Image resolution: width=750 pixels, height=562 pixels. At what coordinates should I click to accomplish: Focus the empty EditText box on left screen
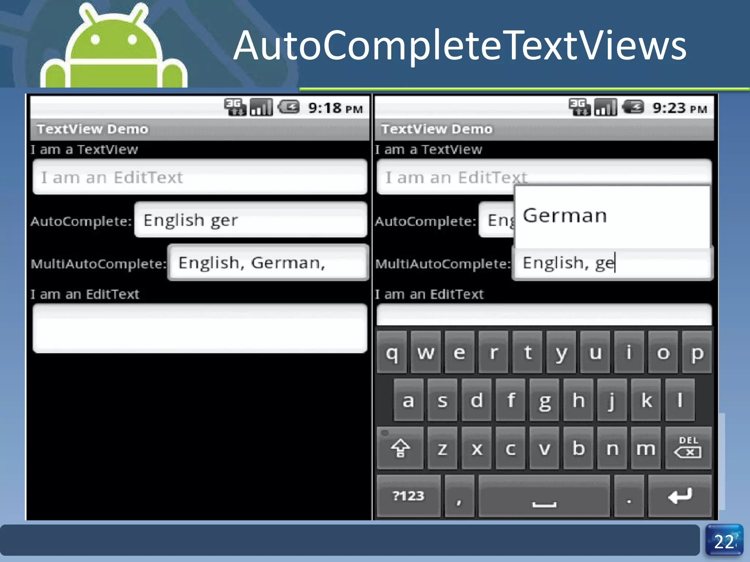(200, 328)
